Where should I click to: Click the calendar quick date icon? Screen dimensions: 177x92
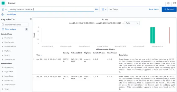[104, 9]
